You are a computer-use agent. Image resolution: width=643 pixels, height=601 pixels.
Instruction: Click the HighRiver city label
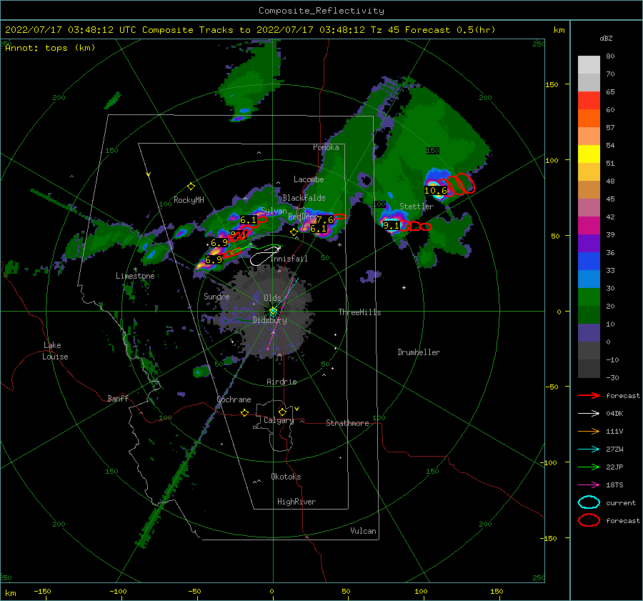[296, 502]
